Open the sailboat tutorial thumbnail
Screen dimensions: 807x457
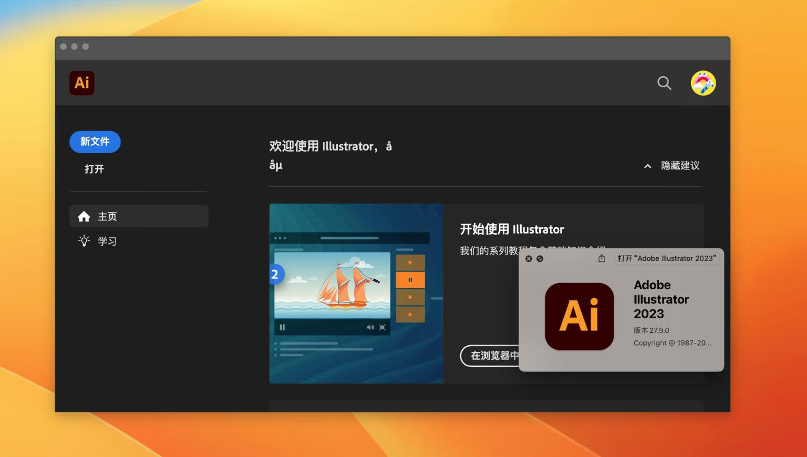[x=356, y=293]
